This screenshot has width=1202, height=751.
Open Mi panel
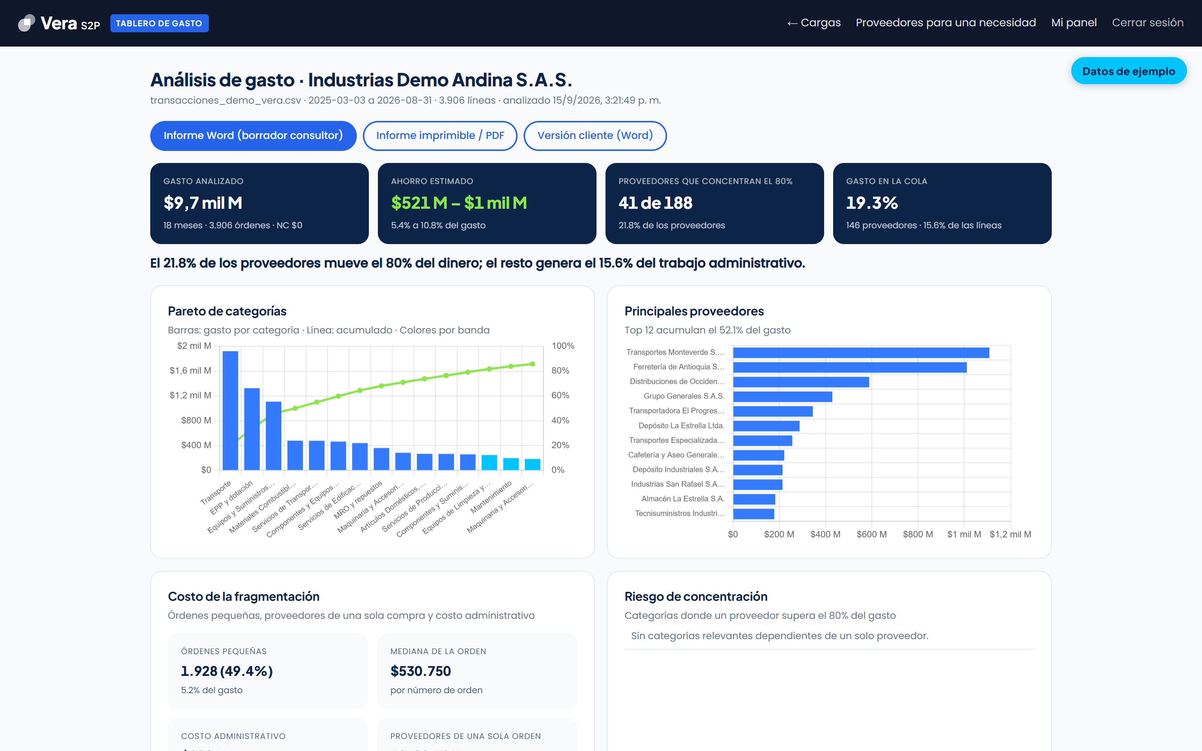pos(1074,23)
